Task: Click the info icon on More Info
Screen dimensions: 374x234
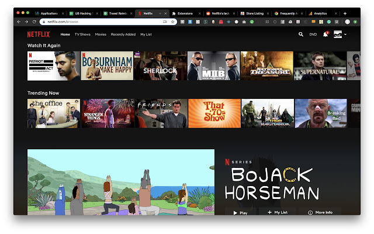Action: point(310,212)
